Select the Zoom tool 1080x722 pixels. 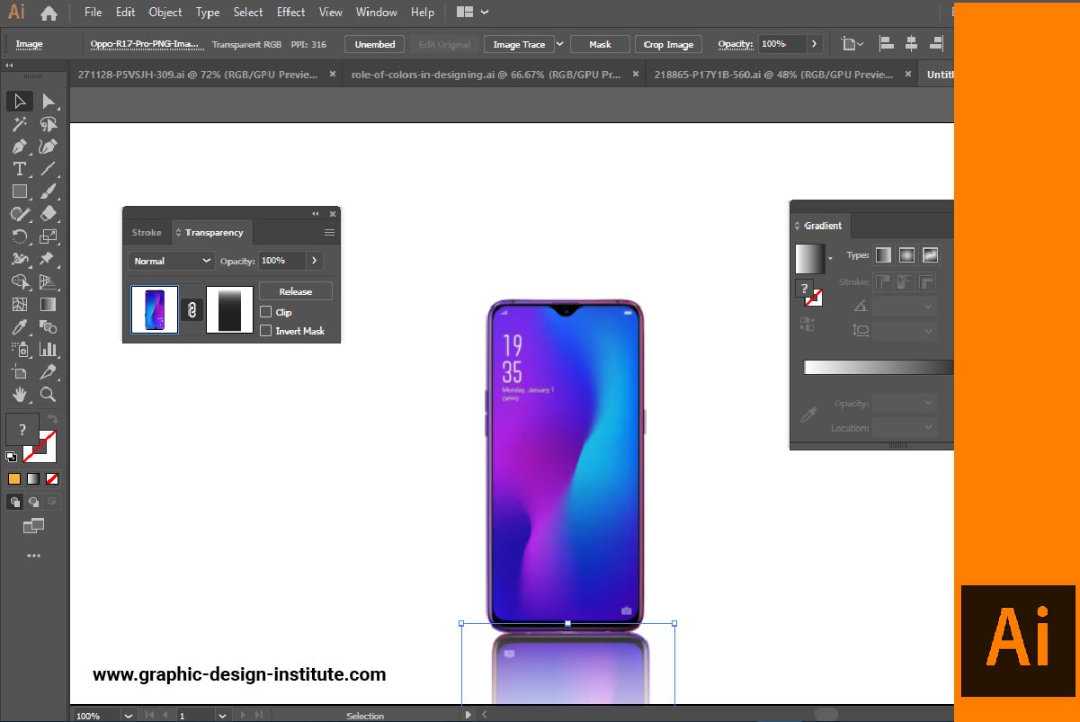tap(49, 395)
